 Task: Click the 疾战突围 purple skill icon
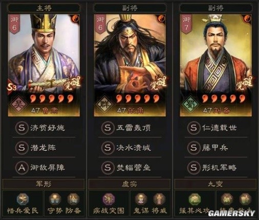[109, 199]
